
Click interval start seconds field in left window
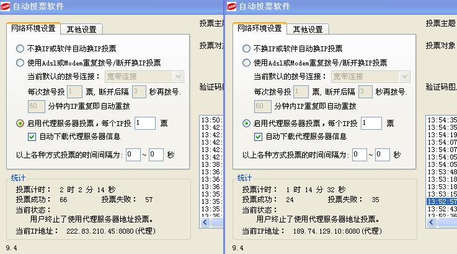tap(133, 155)
